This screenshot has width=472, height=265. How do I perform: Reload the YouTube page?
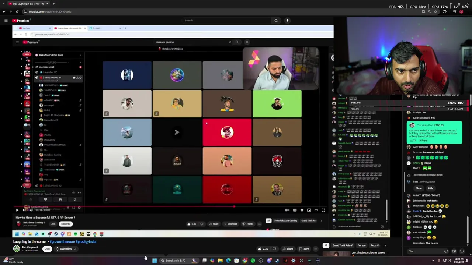click(x=17, y=11)
